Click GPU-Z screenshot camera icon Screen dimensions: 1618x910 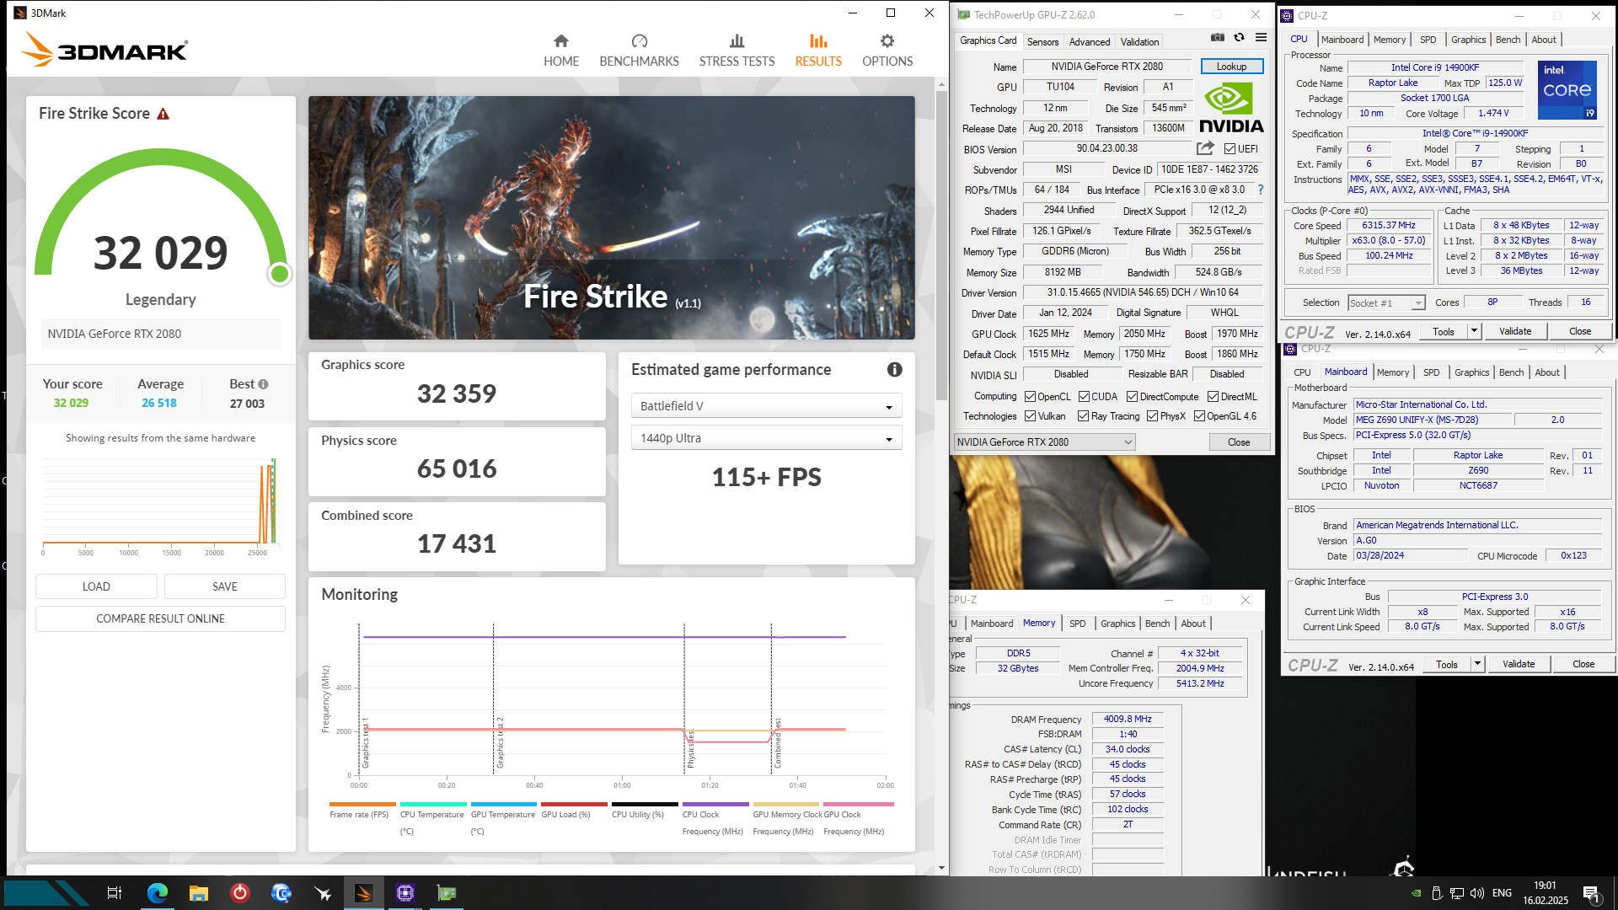(1218, 37)
